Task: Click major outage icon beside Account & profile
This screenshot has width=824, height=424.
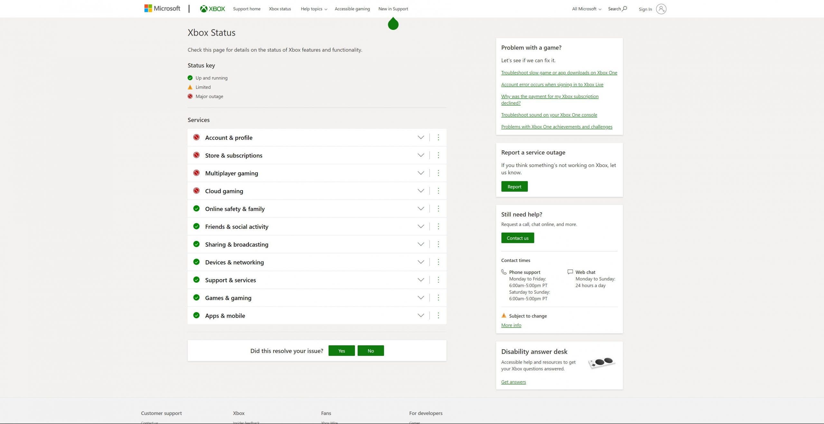Action: (x=196, y=137)
